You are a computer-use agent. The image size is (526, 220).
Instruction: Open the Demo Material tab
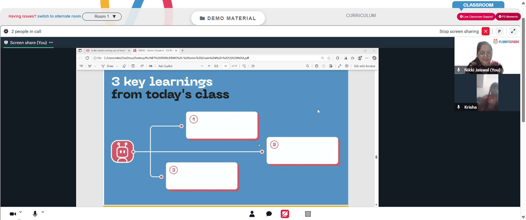[228, 18]
